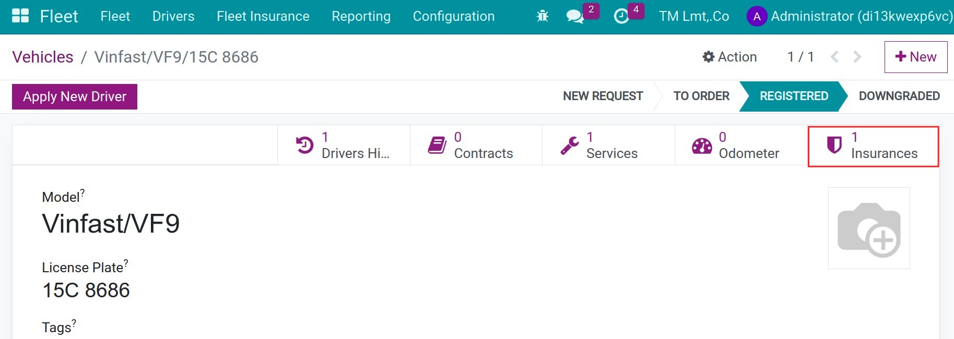
Task: Open the Drivers menu
Action: (x=173, y=17)
